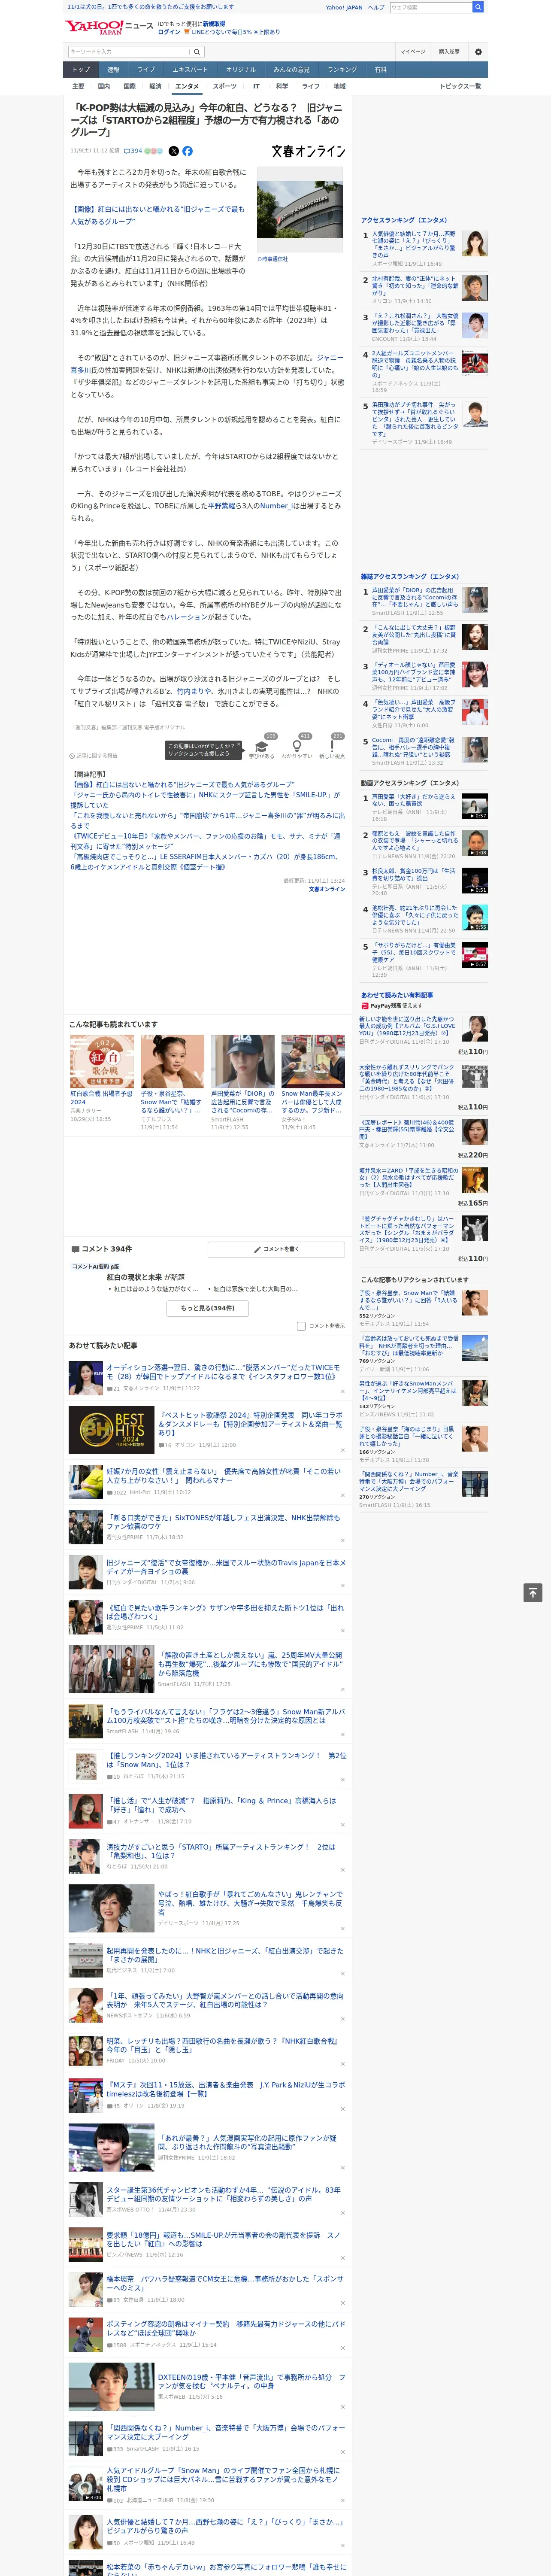Image resolution: width=551 pixels, height=2576 pixels.
Task: Open the 紅白歌合戦 出場者予想2024 thumbnail
Action: pyautogui.click(x=102, y=1061)
